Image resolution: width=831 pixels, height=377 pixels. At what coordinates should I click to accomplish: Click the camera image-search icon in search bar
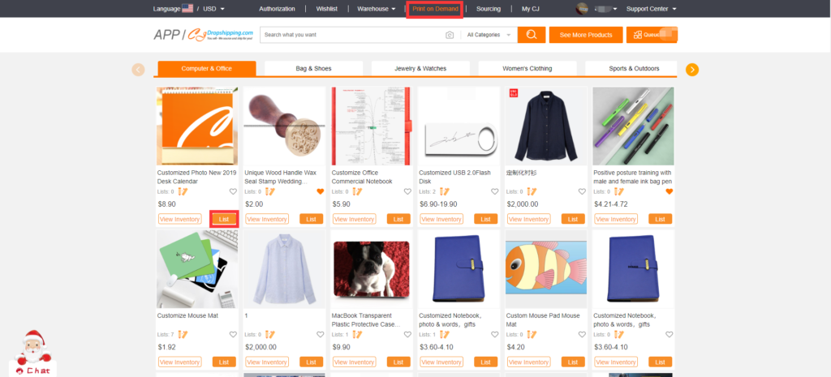(x=450, y=35)
